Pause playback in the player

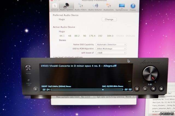145,89
